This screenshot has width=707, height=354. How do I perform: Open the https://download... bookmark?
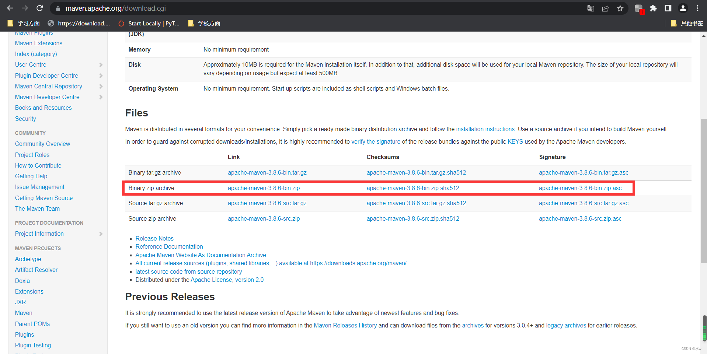79,23
